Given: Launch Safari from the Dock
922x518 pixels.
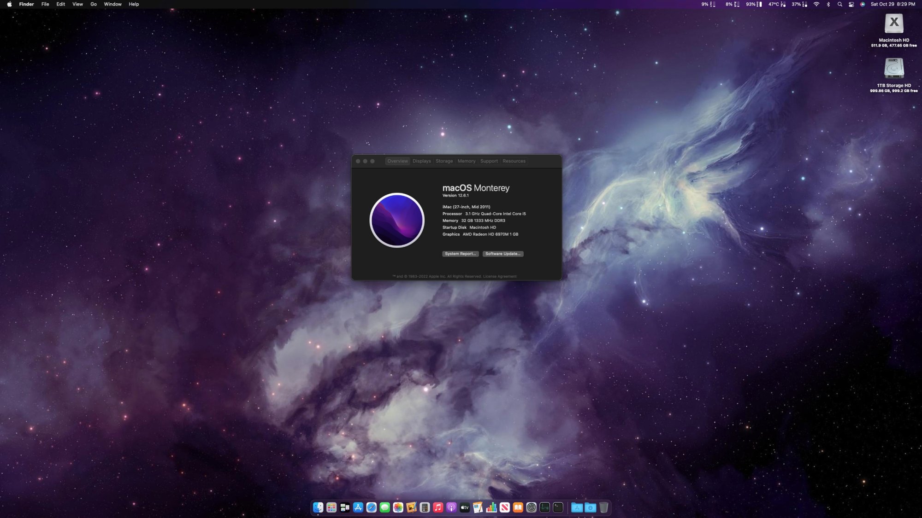Looking at the screenshot, I should pos(372,507).
